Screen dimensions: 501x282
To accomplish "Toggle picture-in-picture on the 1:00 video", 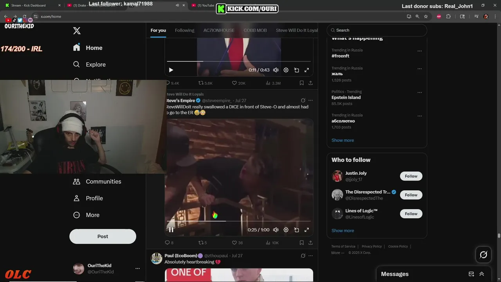I will tap(297, 230).
